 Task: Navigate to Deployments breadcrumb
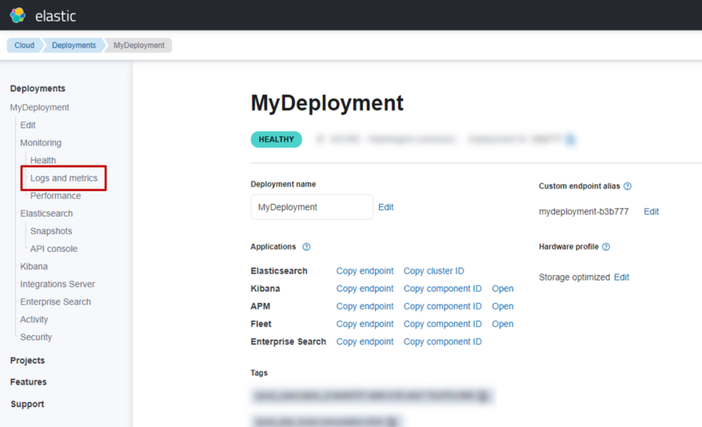74,45
